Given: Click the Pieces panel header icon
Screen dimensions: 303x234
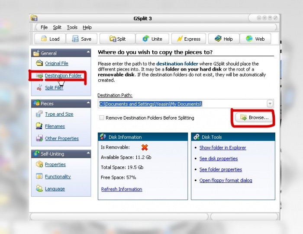Looking at the screenshot, I should (x=36, y=103).
